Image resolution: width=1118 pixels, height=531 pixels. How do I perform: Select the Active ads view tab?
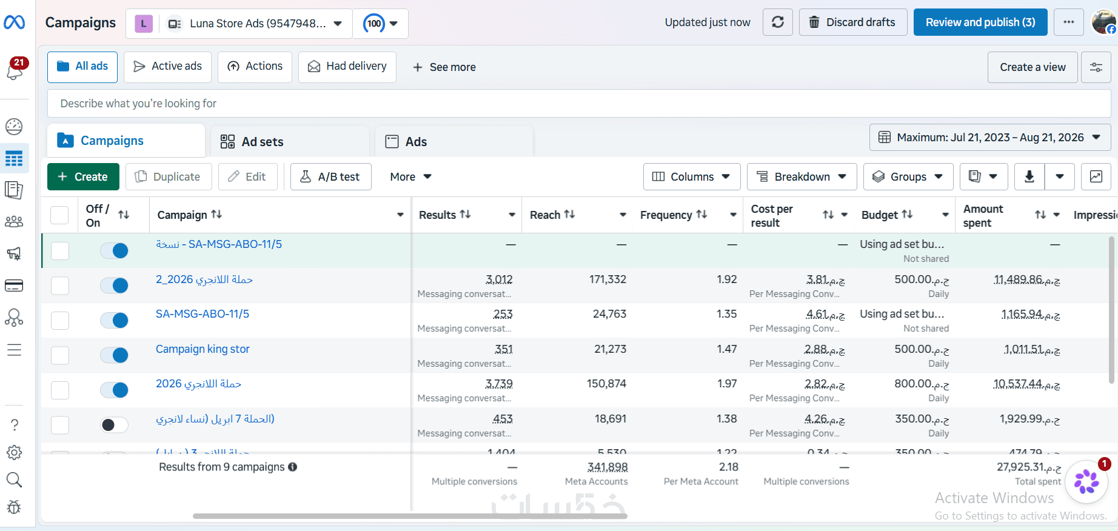(168, 67)
